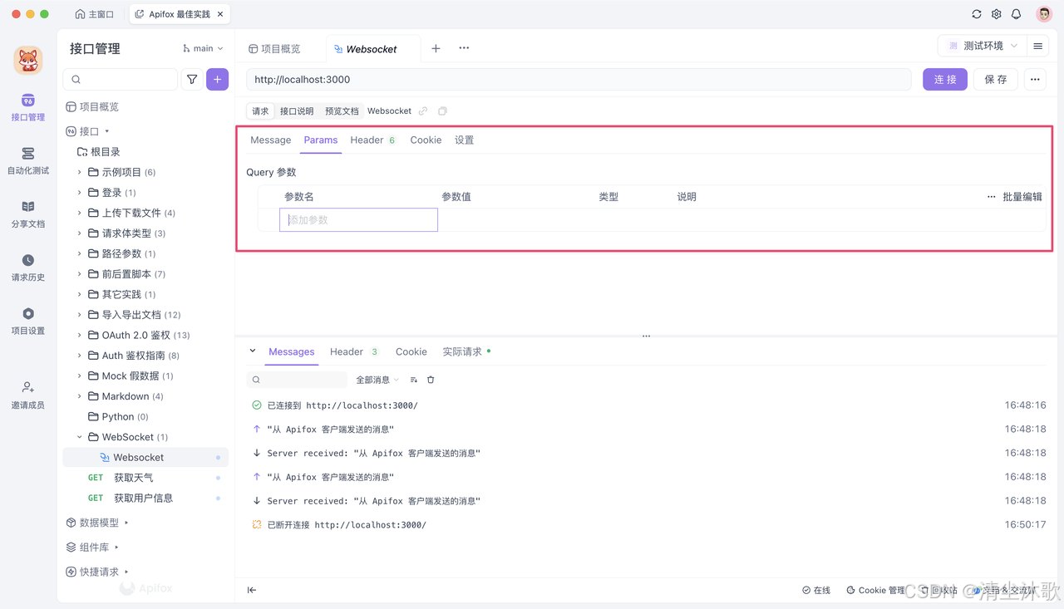Open the 测试环境 environment selector
Image resolution: width=1064 pixels, height=609 pixels.
(981, 46)
